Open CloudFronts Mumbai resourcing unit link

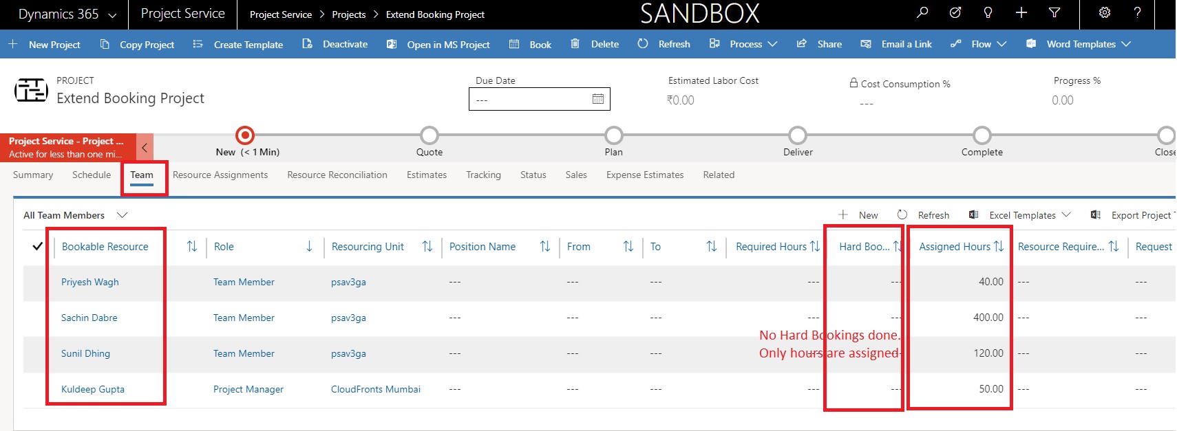[376, 389]
